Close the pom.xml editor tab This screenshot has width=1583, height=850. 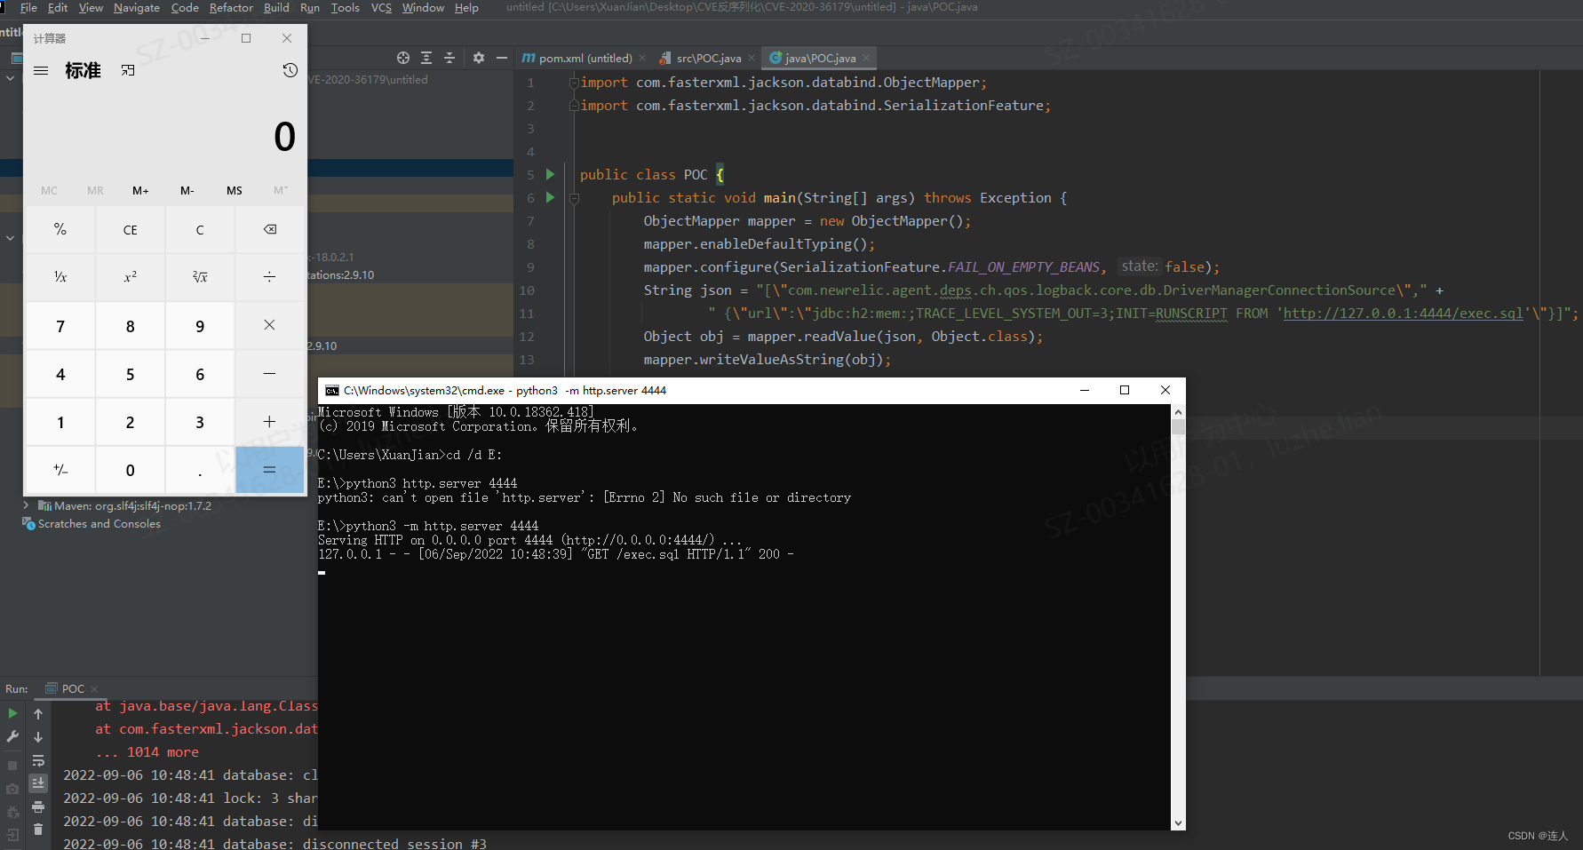point(642,58)
